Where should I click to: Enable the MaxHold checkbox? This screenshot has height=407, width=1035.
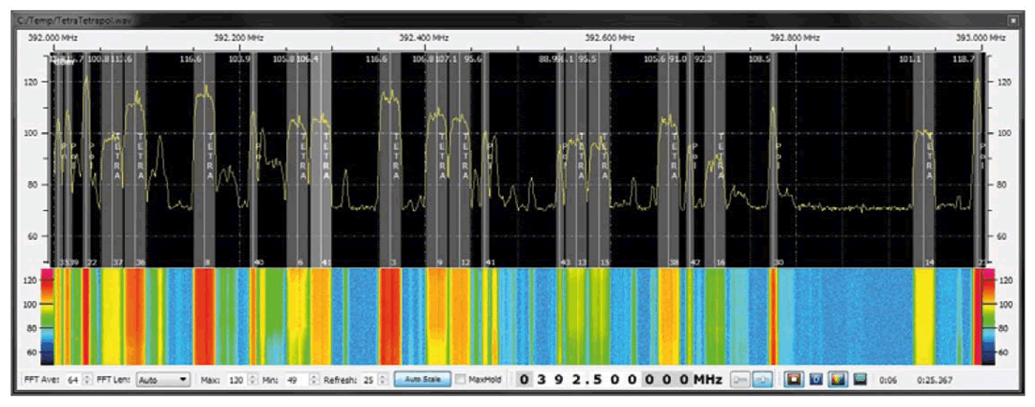point(462,380)
